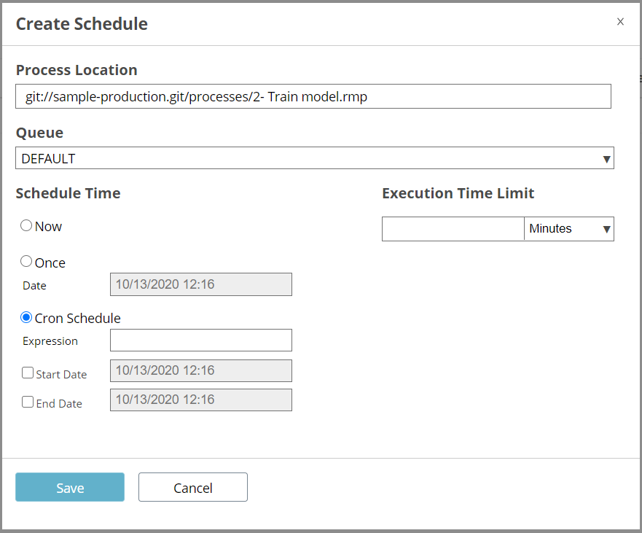
Task: Open the Minutes unit dropdown
Action: click(x=568, y=229)
